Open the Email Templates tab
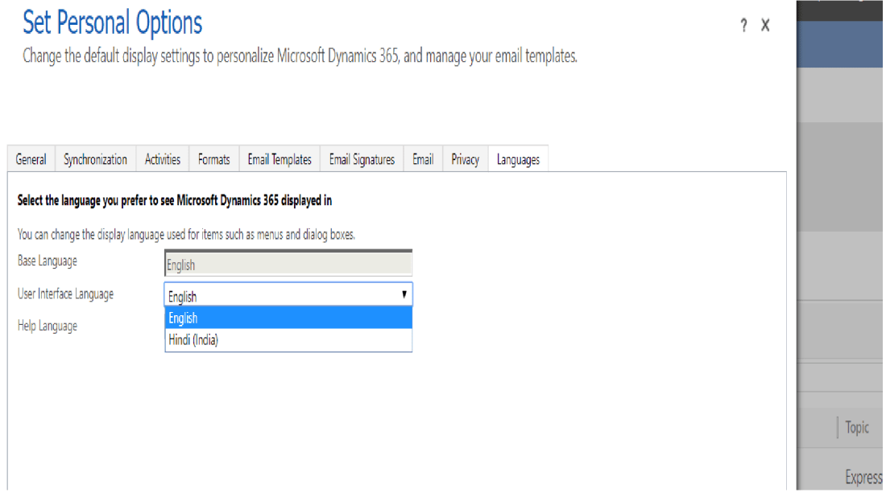 [x=279, y=159]
